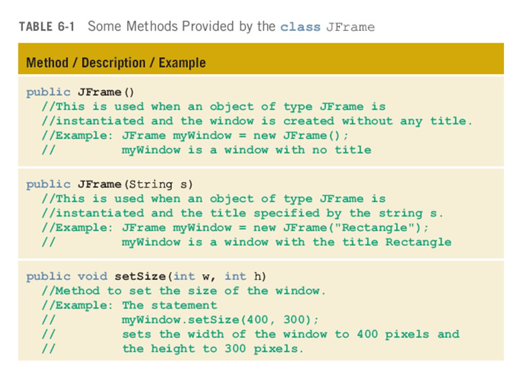Click the 'Method / Description / Example' header

coord(116,62)
